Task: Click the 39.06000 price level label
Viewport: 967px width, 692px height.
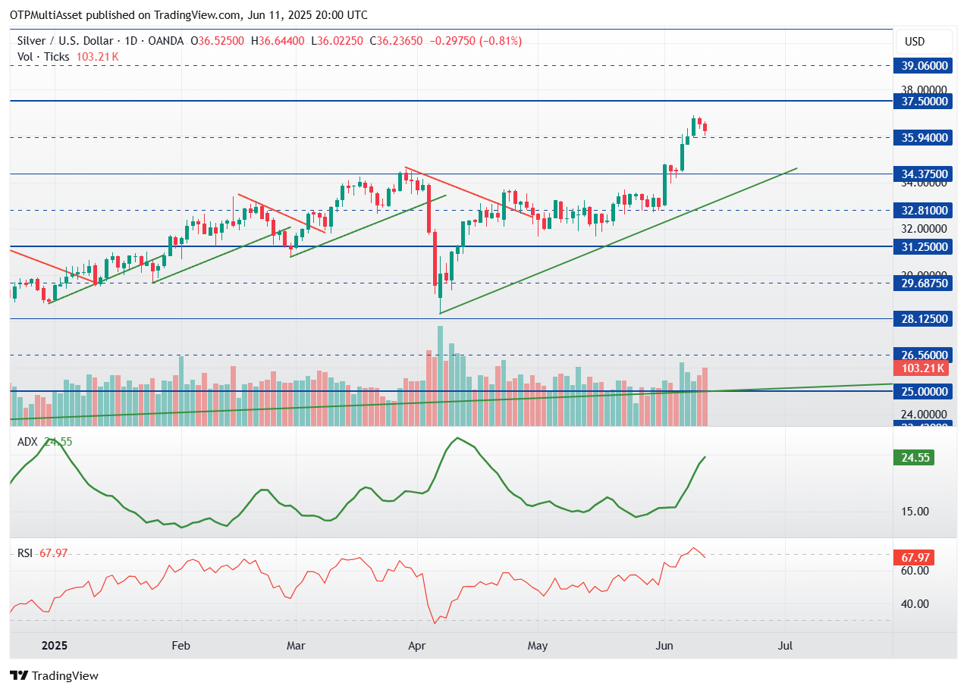Action: [x=923, y=66]
